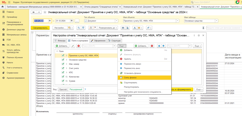Uncheck the 'Инв. номер' field checkbox
This screenshot has height=116, width=242.
coord(63,64)
